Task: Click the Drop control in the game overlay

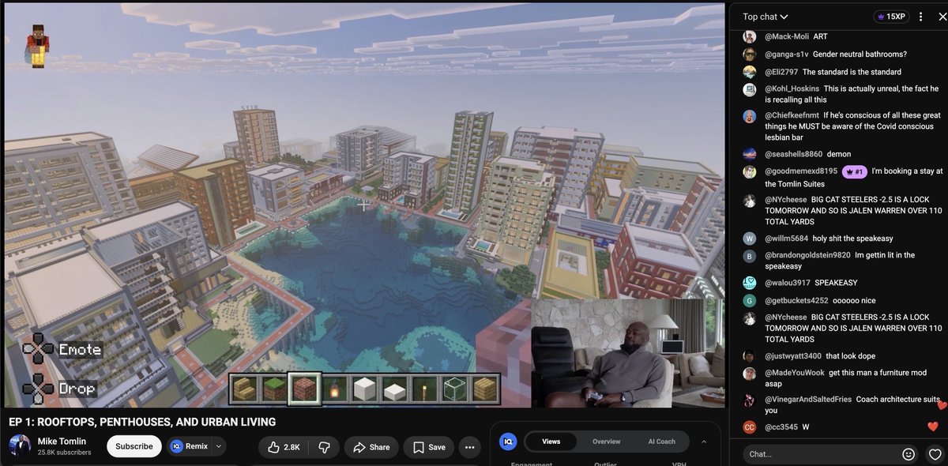Action: pyautogui.click(x=59, y=388)
